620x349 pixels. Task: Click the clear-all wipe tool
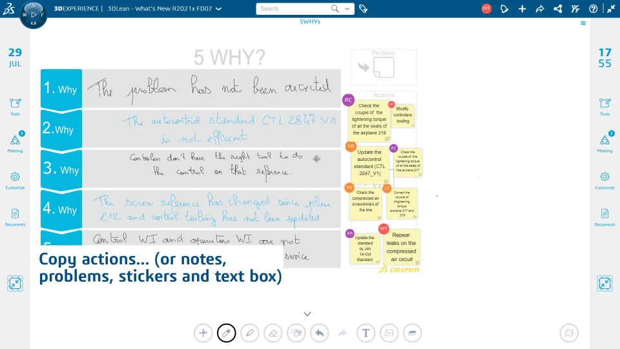point(296,333)
